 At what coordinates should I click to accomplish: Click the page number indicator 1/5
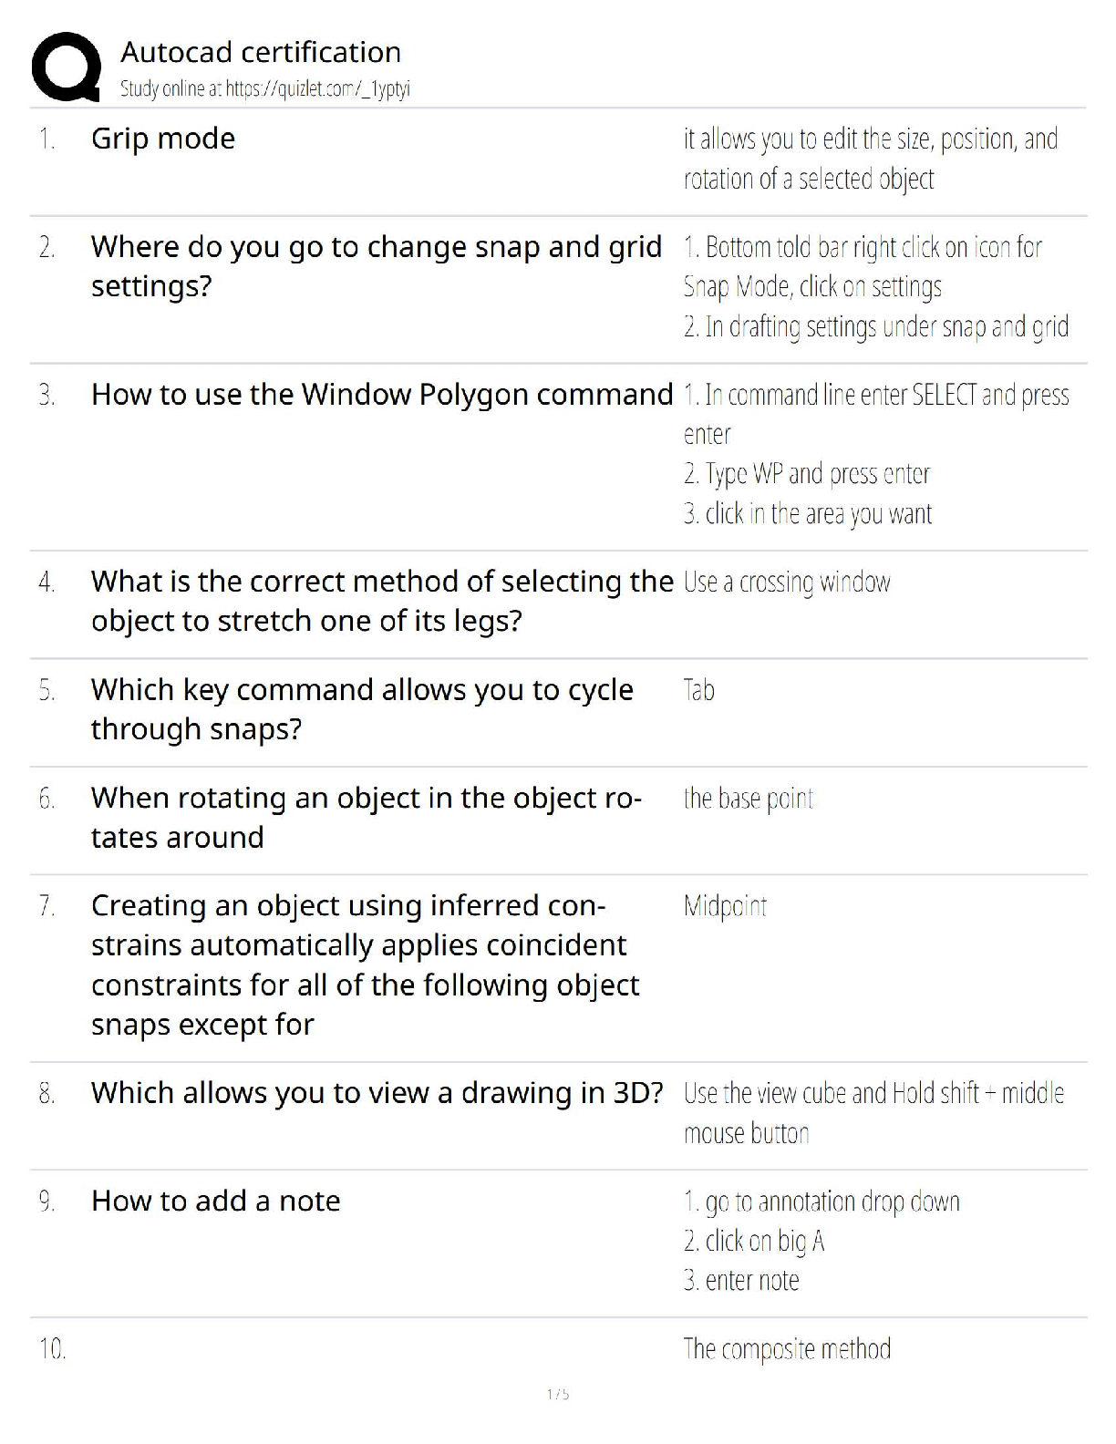558,1394
